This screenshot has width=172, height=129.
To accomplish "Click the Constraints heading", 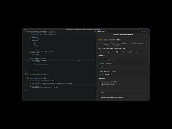I will tap(102, 78).
